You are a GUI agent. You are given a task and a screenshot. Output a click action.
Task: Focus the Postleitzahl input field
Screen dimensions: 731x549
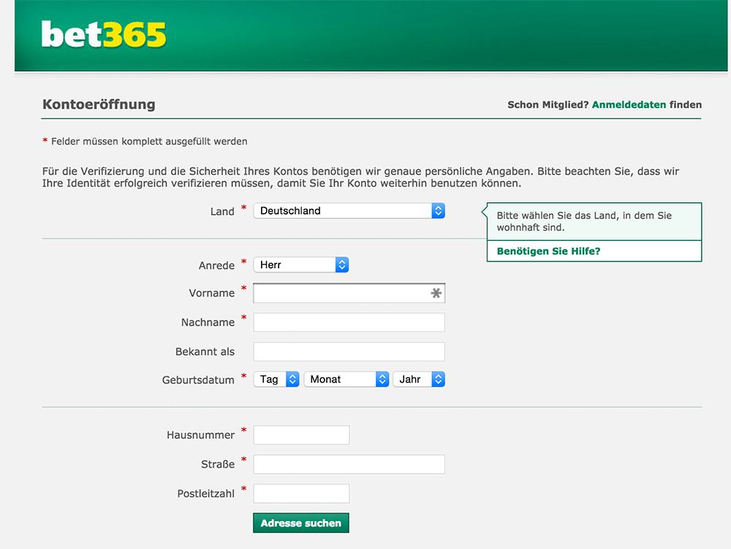(301, 494)
